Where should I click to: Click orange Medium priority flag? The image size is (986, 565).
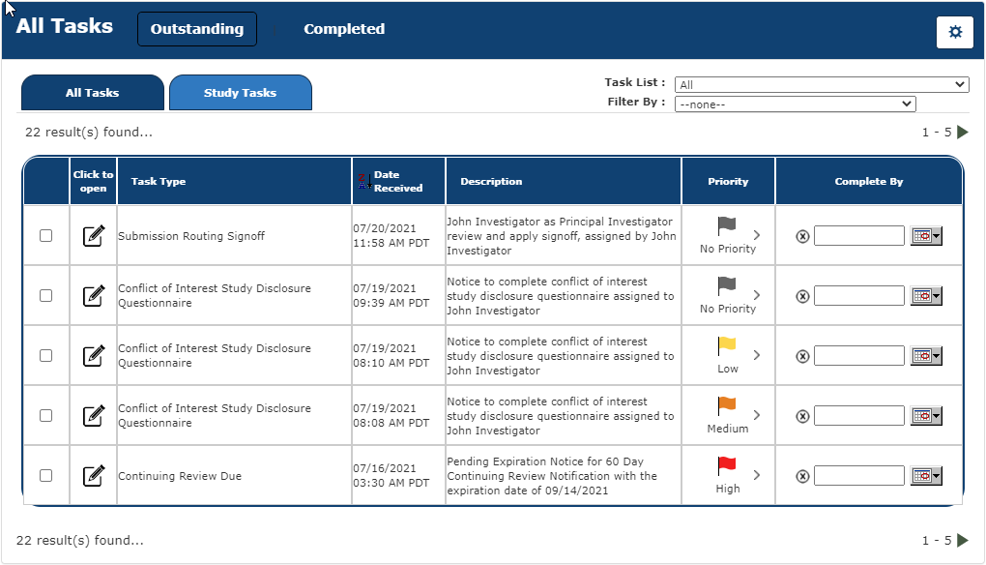(x=726, y=405)
